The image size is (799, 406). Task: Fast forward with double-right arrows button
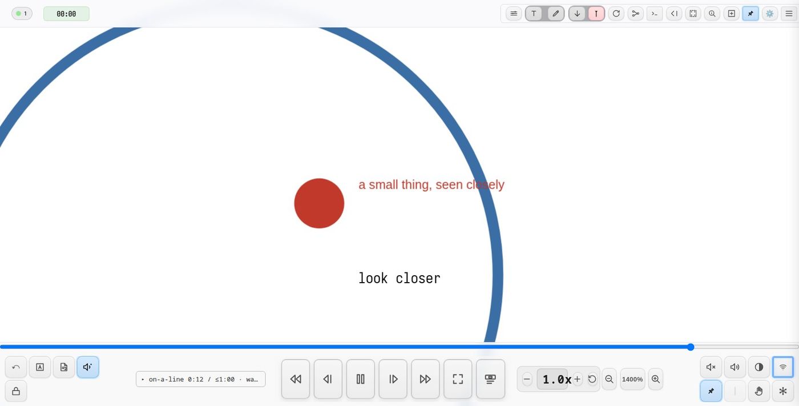[425, 379]
